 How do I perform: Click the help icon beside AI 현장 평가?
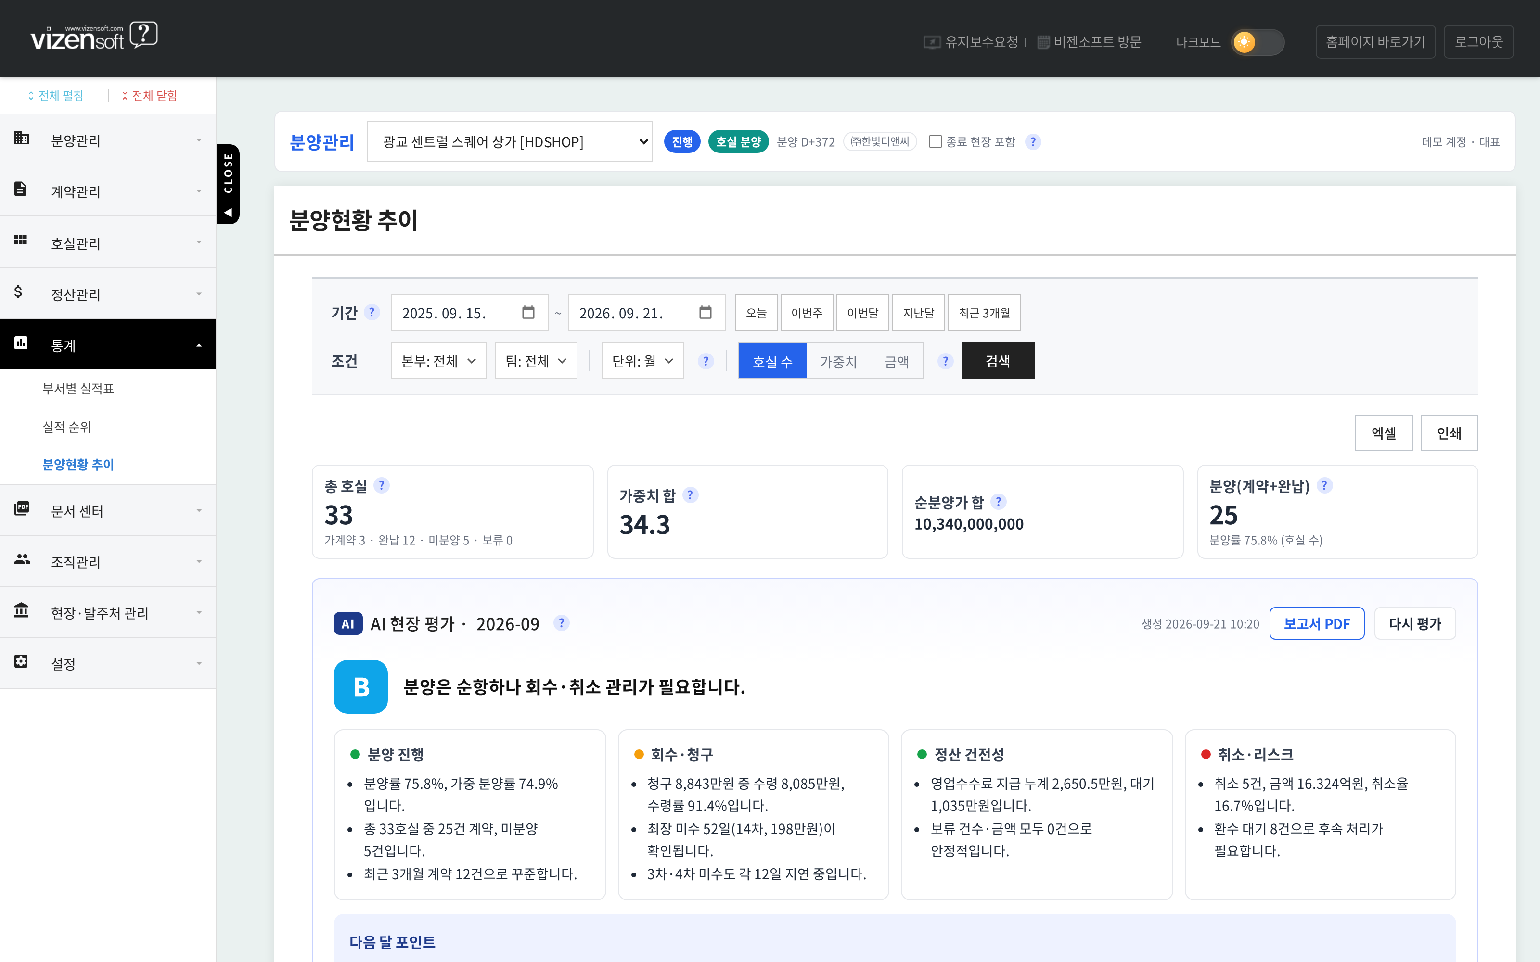coord(561,623)
